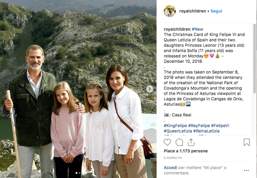Like the post with the heart icon
Screen dimensions: 257x178
(x=167, y=142)
